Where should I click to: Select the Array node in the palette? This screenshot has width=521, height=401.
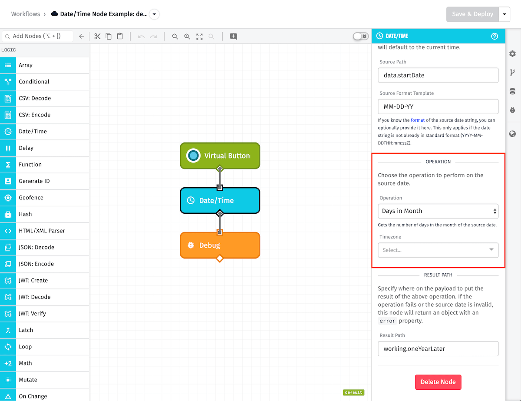44,65
